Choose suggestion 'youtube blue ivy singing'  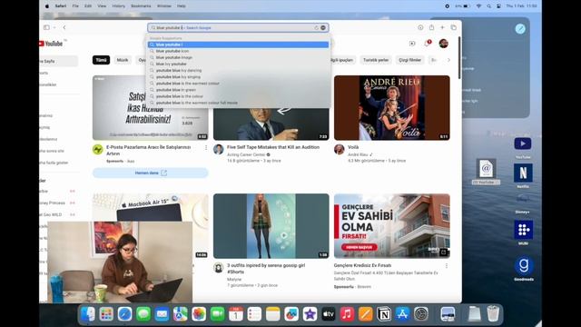pos(238,76)
